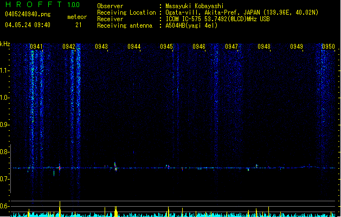Viewport: 341px width, 217px height.
Task: Click the 0941 time marker
Action: coord(36,47)
